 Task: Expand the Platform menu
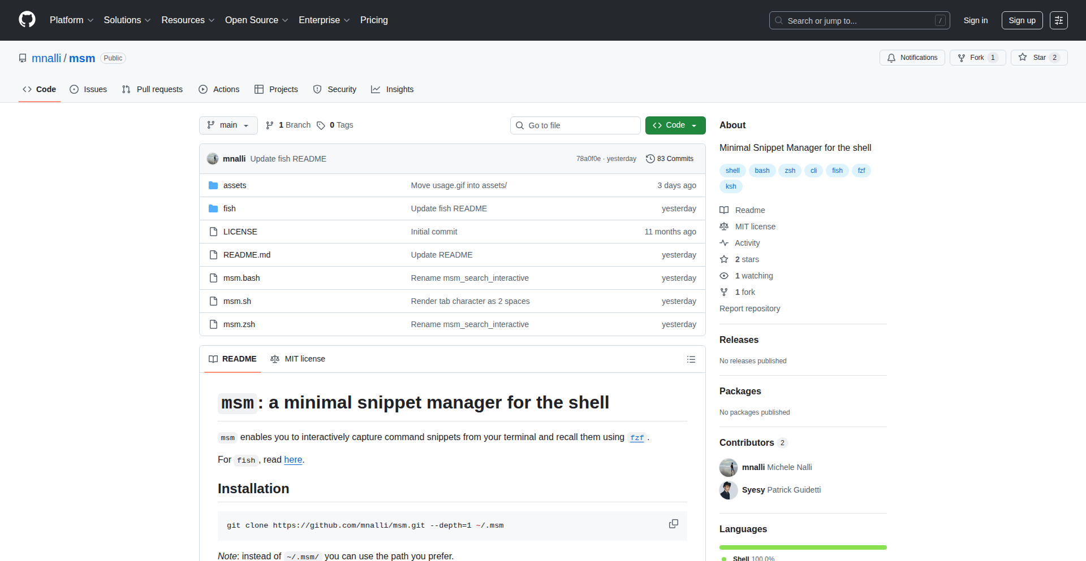72,20
